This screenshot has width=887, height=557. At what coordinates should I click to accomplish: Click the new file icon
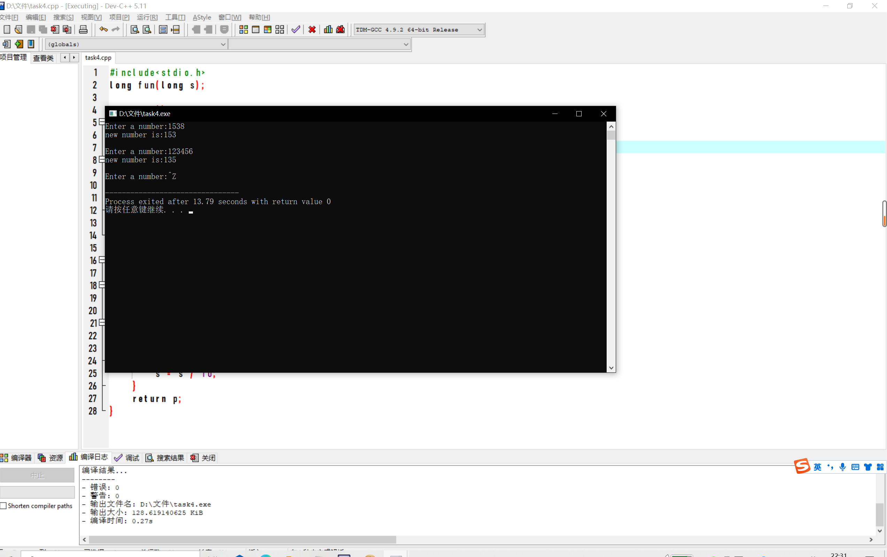[7, 30]
